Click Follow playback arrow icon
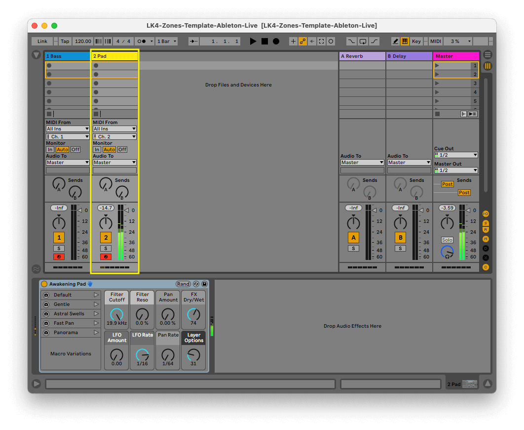 [x=193, y=41]
